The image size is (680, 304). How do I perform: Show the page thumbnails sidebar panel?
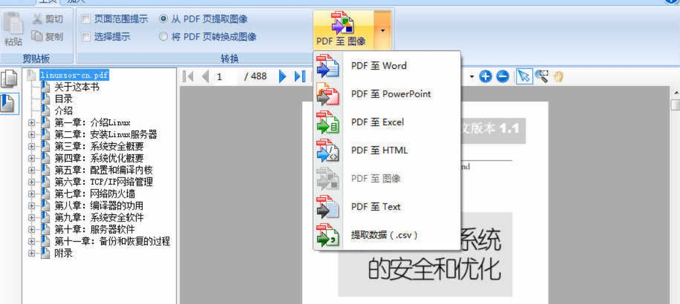point(9,79)
